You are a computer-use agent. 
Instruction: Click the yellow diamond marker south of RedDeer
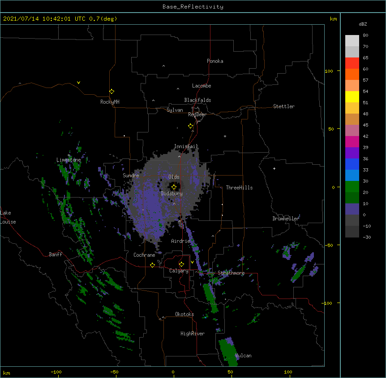pyautogui.click(x=190, y=126)
